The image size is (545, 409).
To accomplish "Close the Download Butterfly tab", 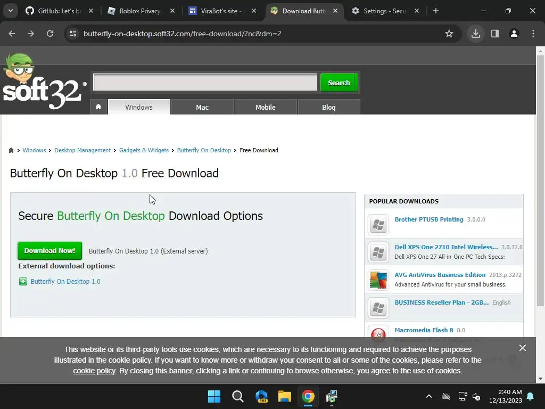I will pos(335,11).
